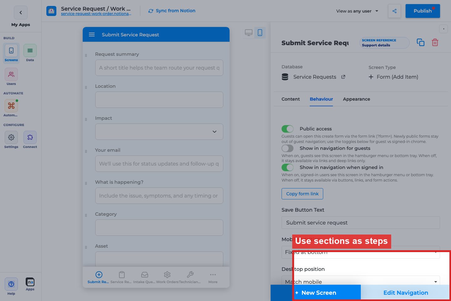This screenshot has height=301, width=451.
Task: Enable Show in navigation for guests
Action: (x=288, y=148)
